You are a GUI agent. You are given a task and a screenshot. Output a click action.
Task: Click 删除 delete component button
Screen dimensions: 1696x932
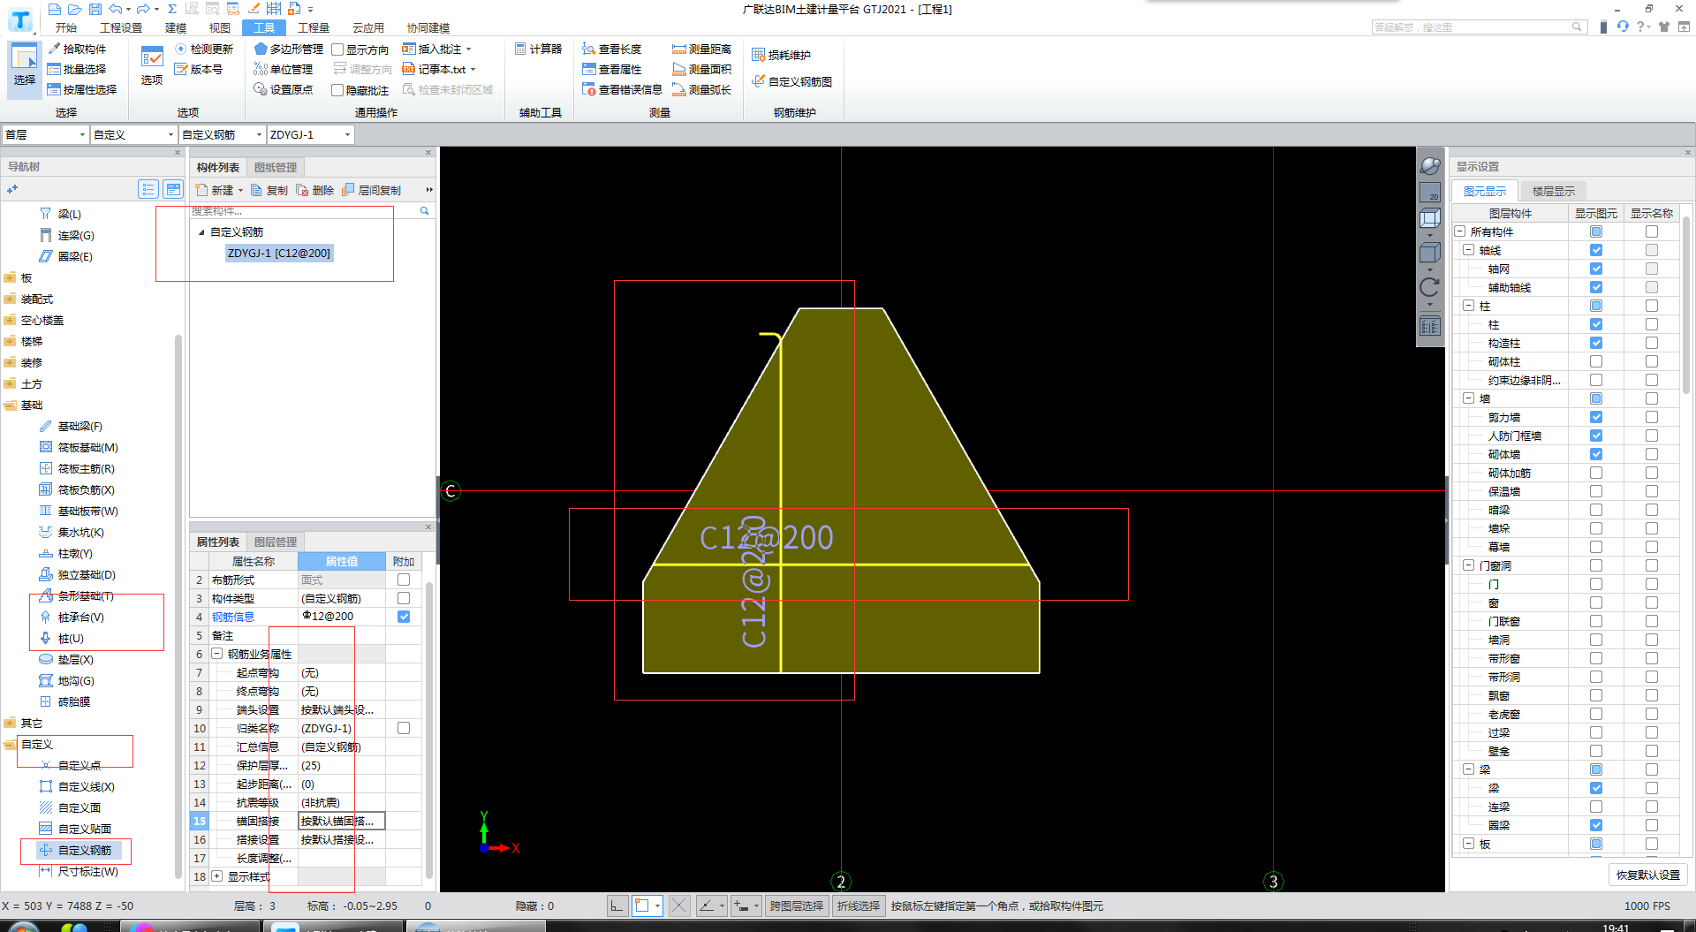(x=315, y=190)
